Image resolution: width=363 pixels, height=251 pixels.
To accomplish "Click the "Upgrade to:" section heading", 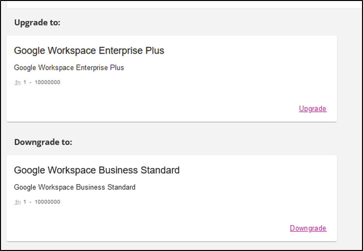I will [37, 22].
